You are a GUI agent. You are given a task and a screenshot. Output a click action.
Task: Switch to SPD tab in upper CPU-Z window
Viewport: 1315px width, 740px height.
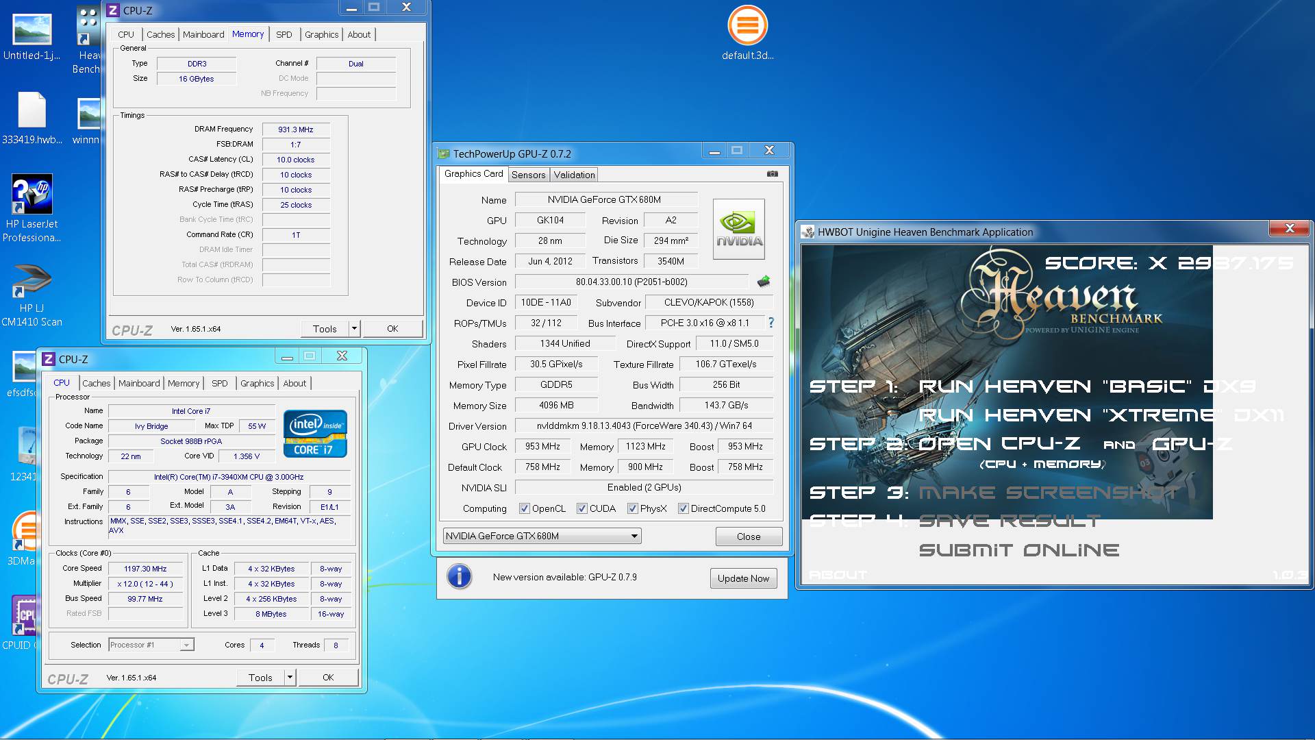coord(284,34)
